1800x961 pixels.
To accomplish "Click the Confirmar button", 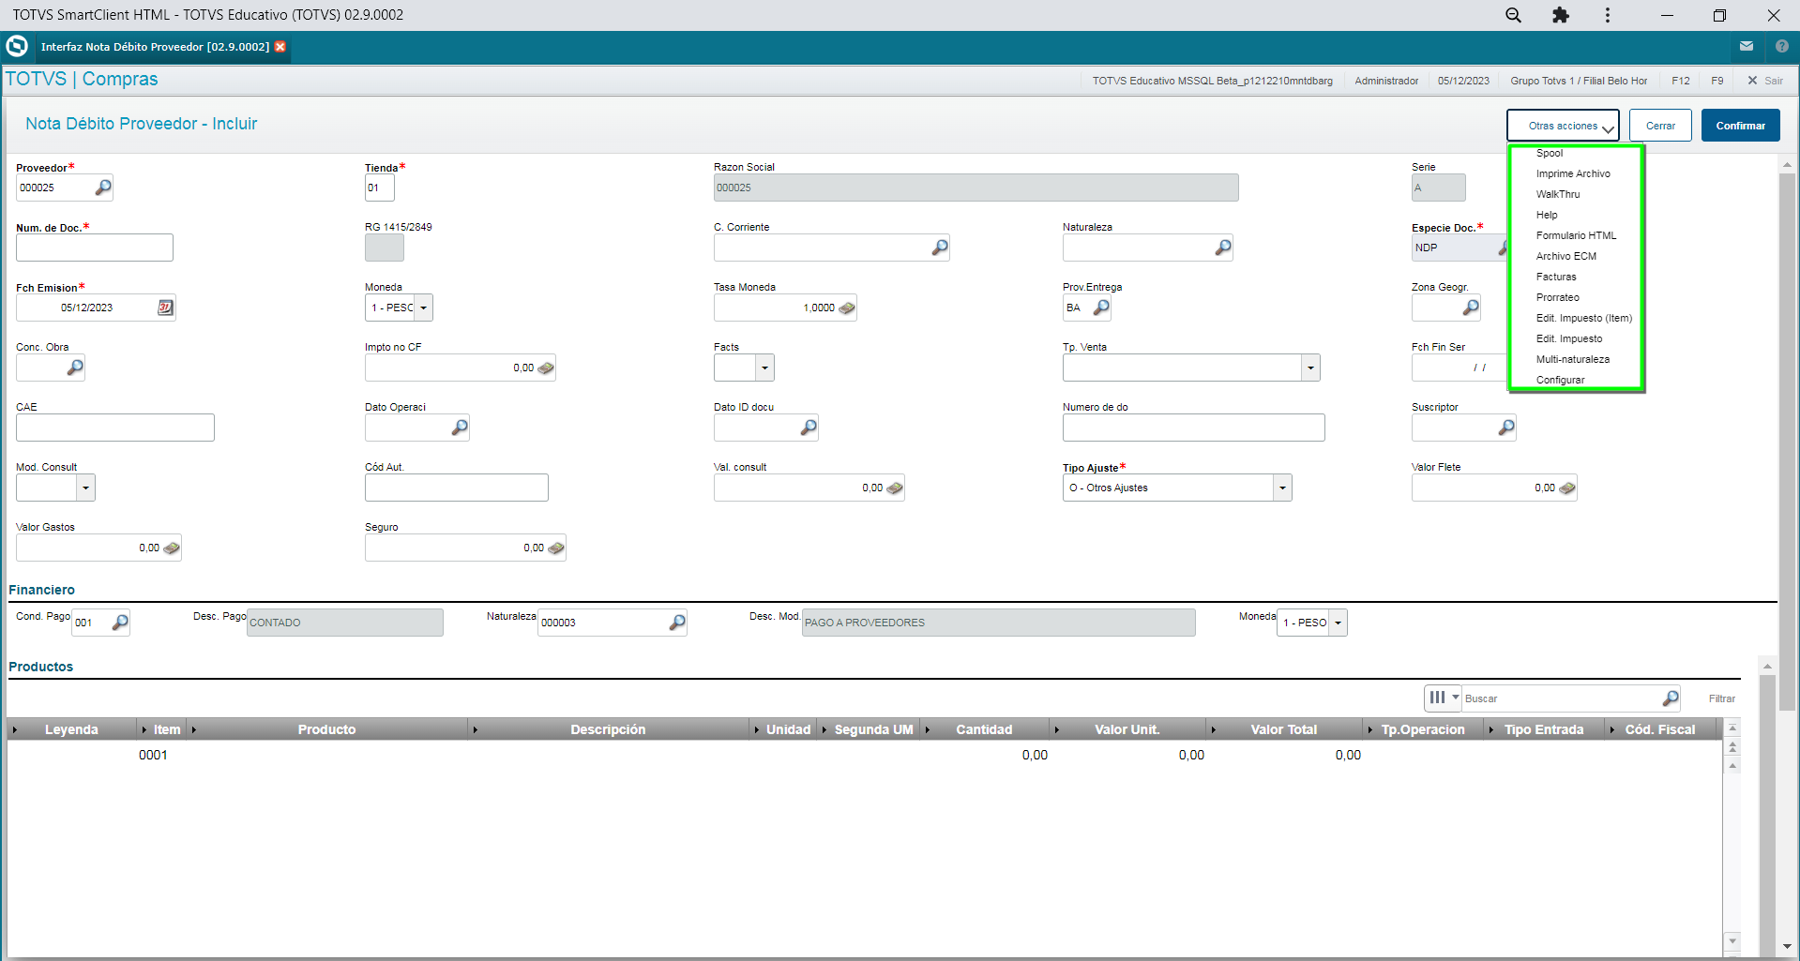I will [x=1740, y=126].
